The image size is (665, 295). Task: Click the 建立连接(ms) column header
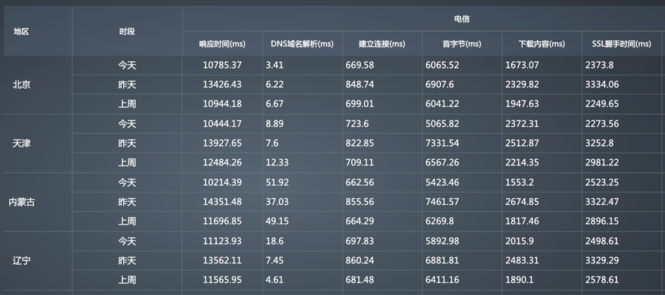tap(381, 44)
